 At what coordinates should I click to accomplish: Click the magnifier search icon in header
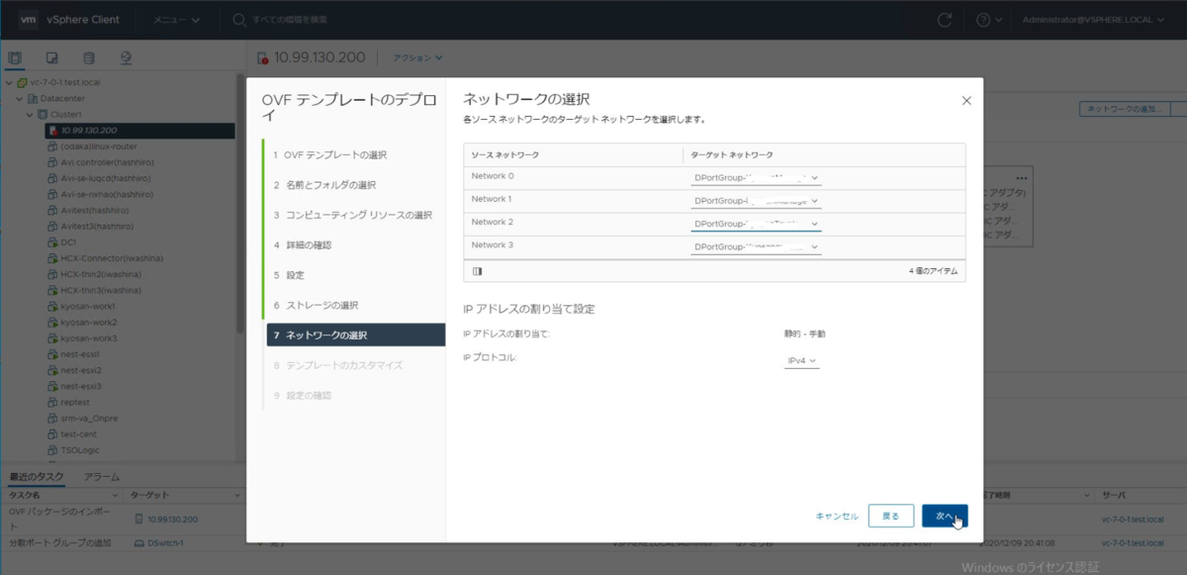(239, 20)
